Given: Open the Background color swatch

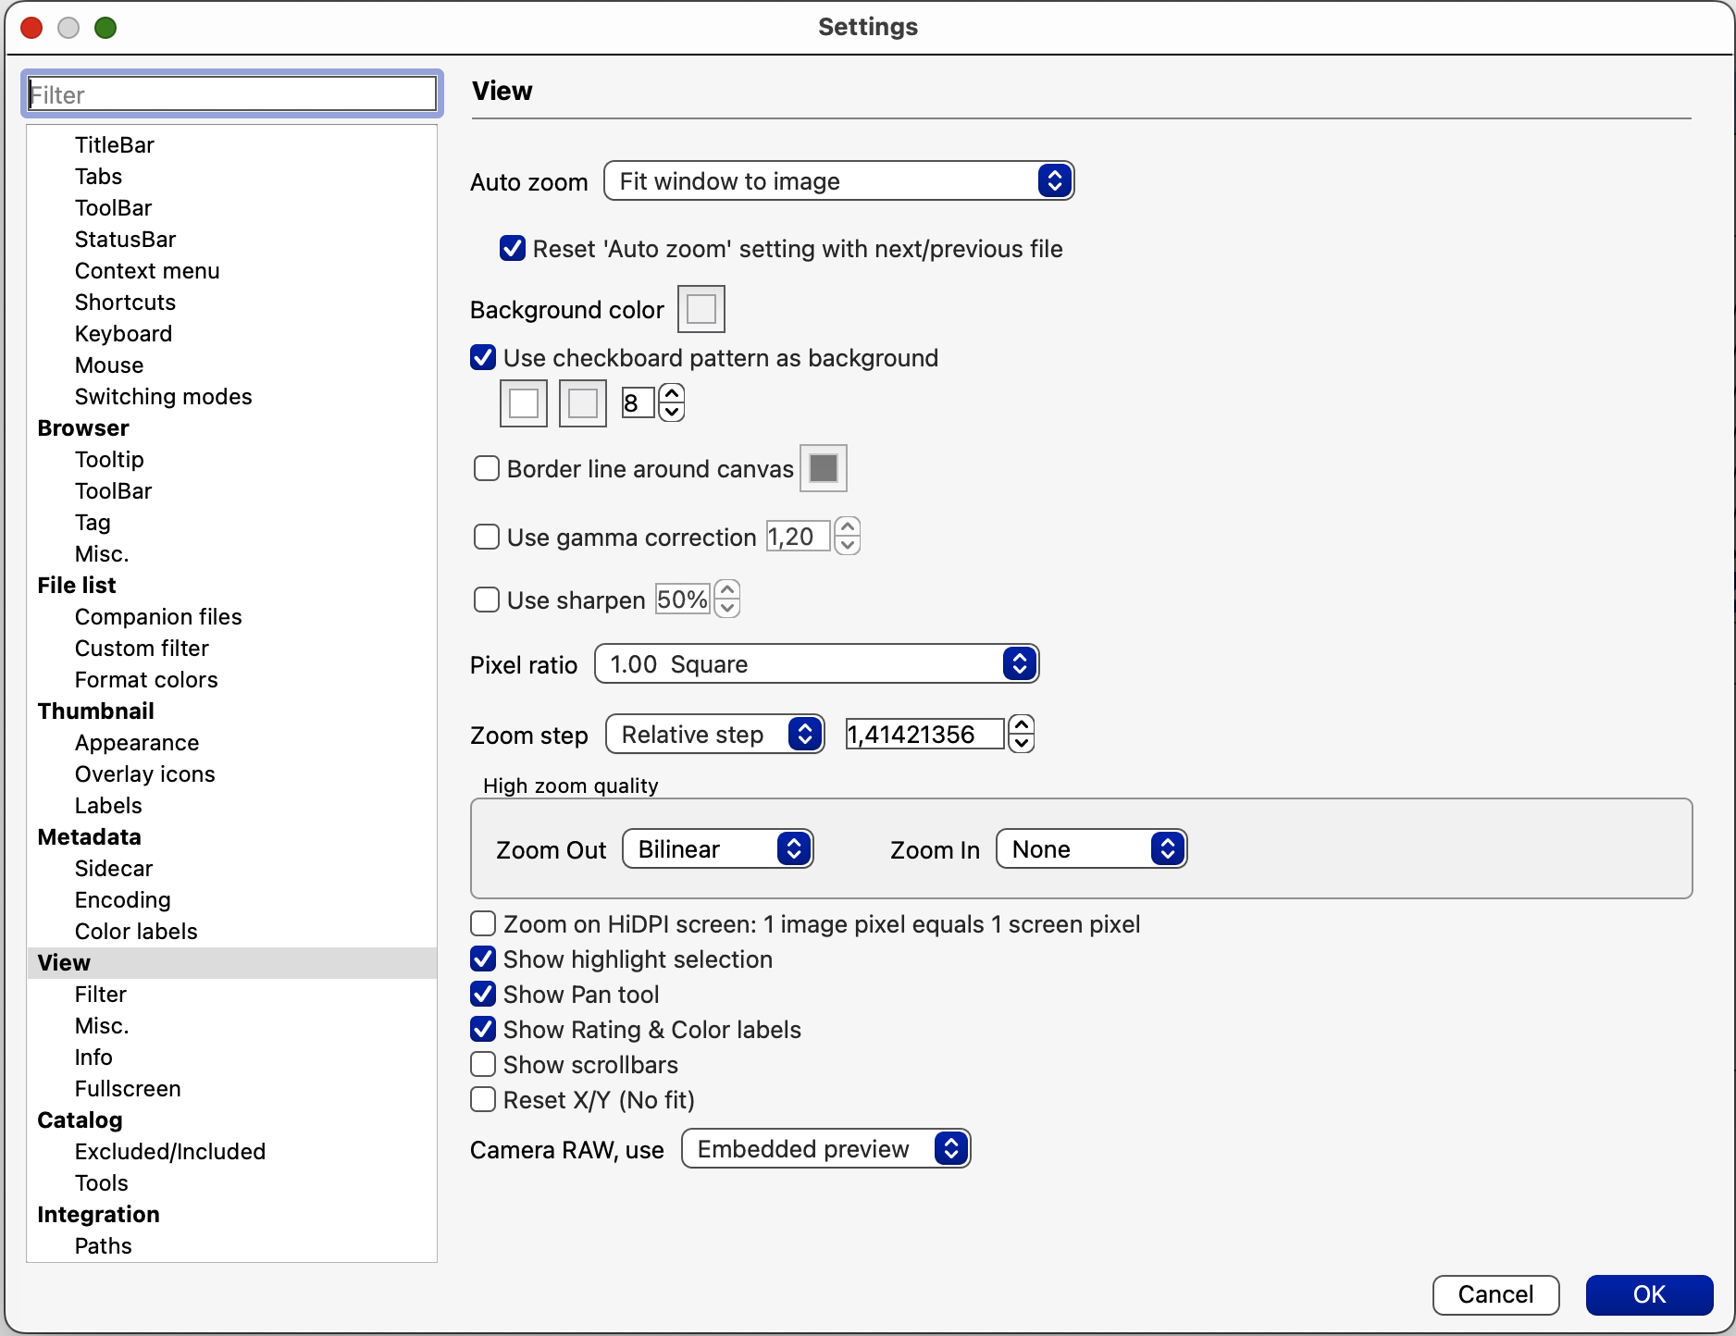Looking at the screenshot, I should point(701,309).
